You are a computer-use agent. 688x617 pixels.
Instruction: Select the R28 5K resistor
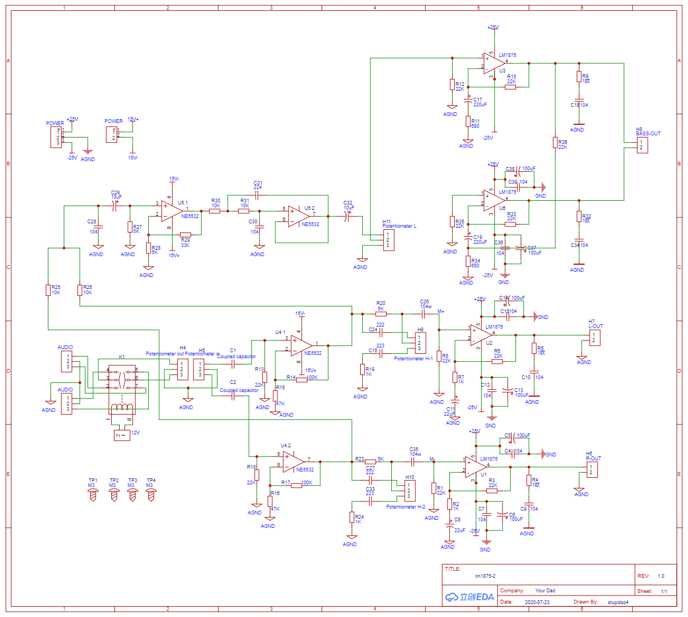click(148, 248)
